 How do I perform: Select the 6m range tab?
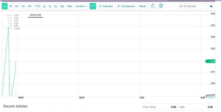pos(30,6)
